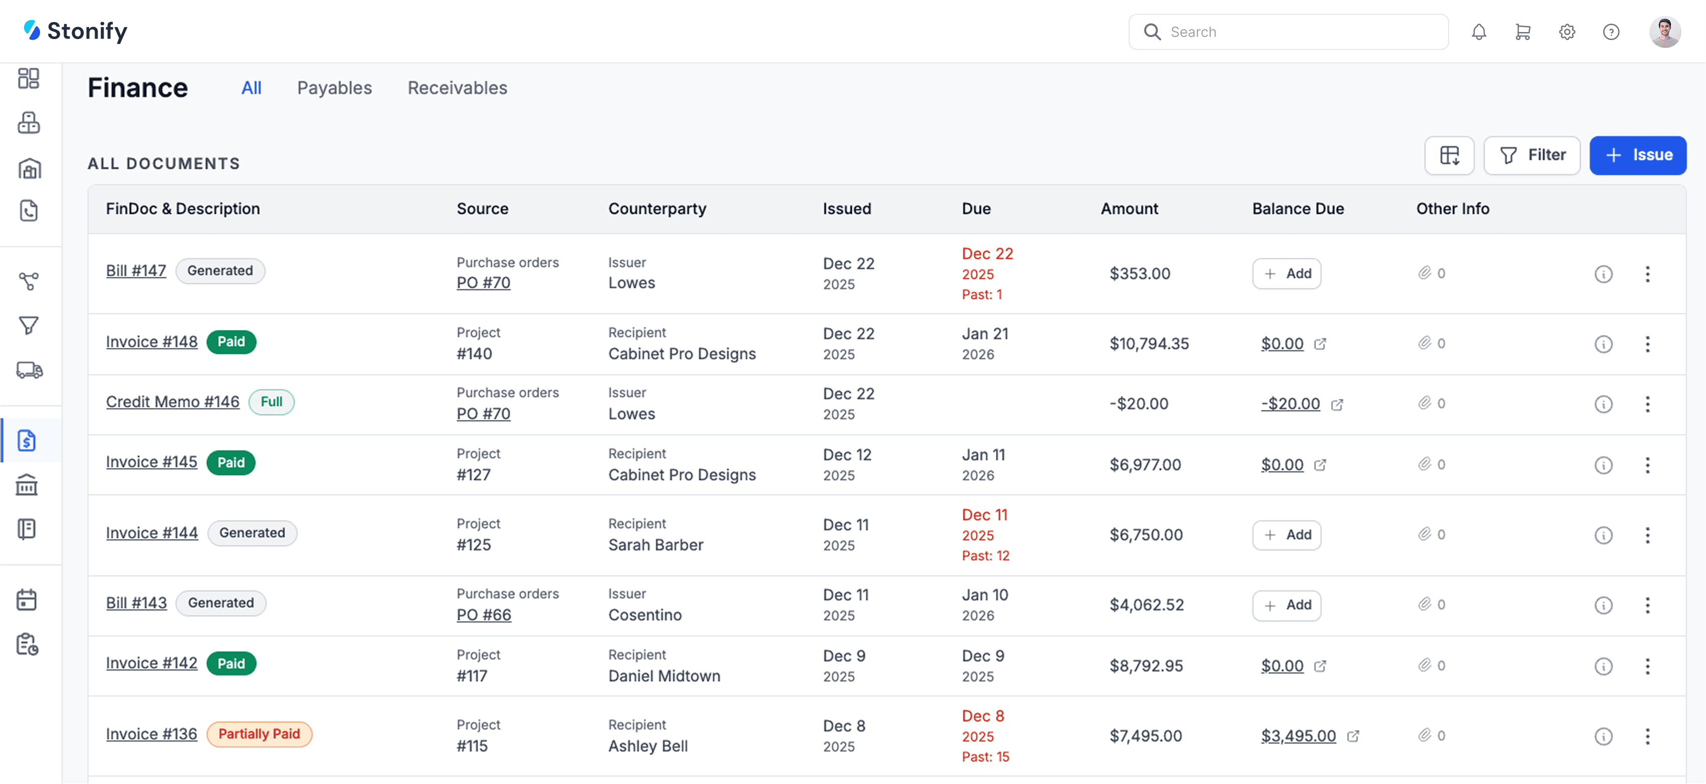This screenshot has height=784, width=1706.
Task: Open the delivery truck sidebar icon
Action: coord(29,369)
